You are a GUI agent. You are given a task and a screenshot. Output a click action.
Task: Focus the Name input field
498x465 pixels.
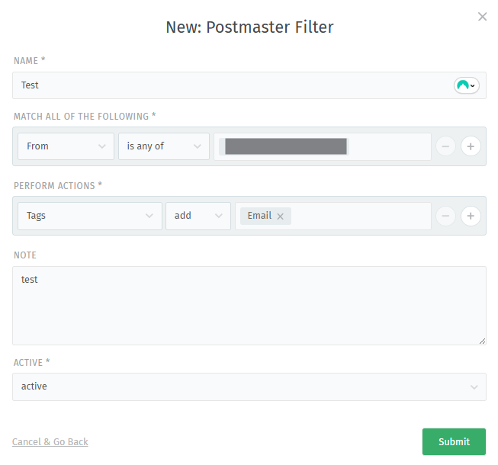click(229, 85)
